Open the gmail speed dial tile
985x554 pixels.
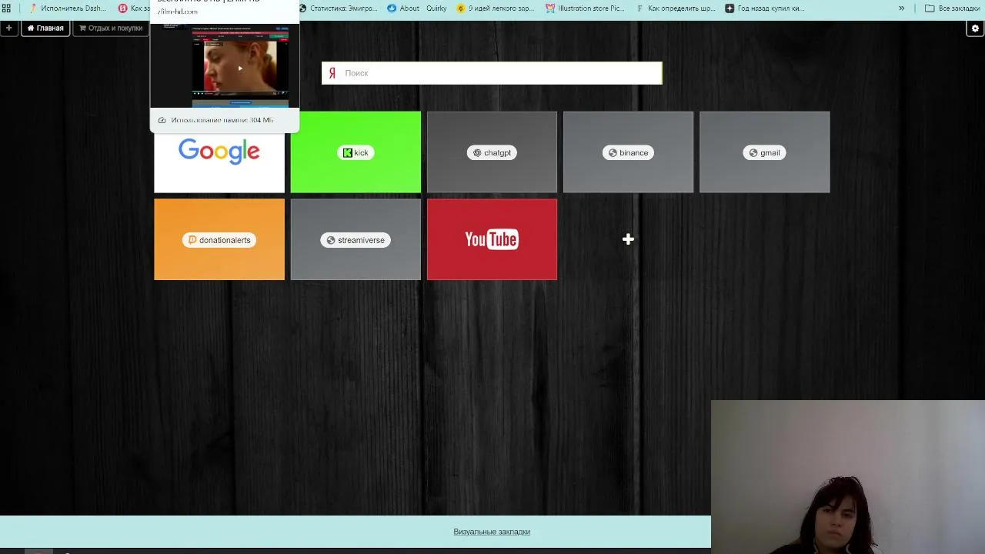click(764, 152)
